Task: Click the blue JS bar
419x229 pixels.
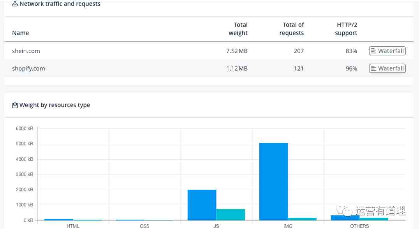Action: point(202,205)
